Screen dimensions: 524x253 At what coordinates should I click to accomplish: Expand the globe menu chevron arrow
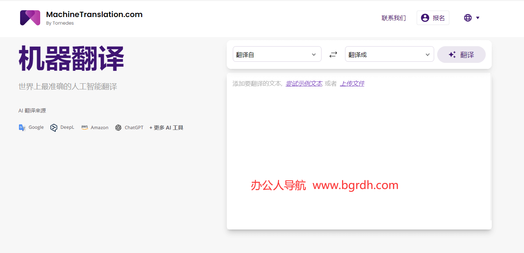coord(477,18)
